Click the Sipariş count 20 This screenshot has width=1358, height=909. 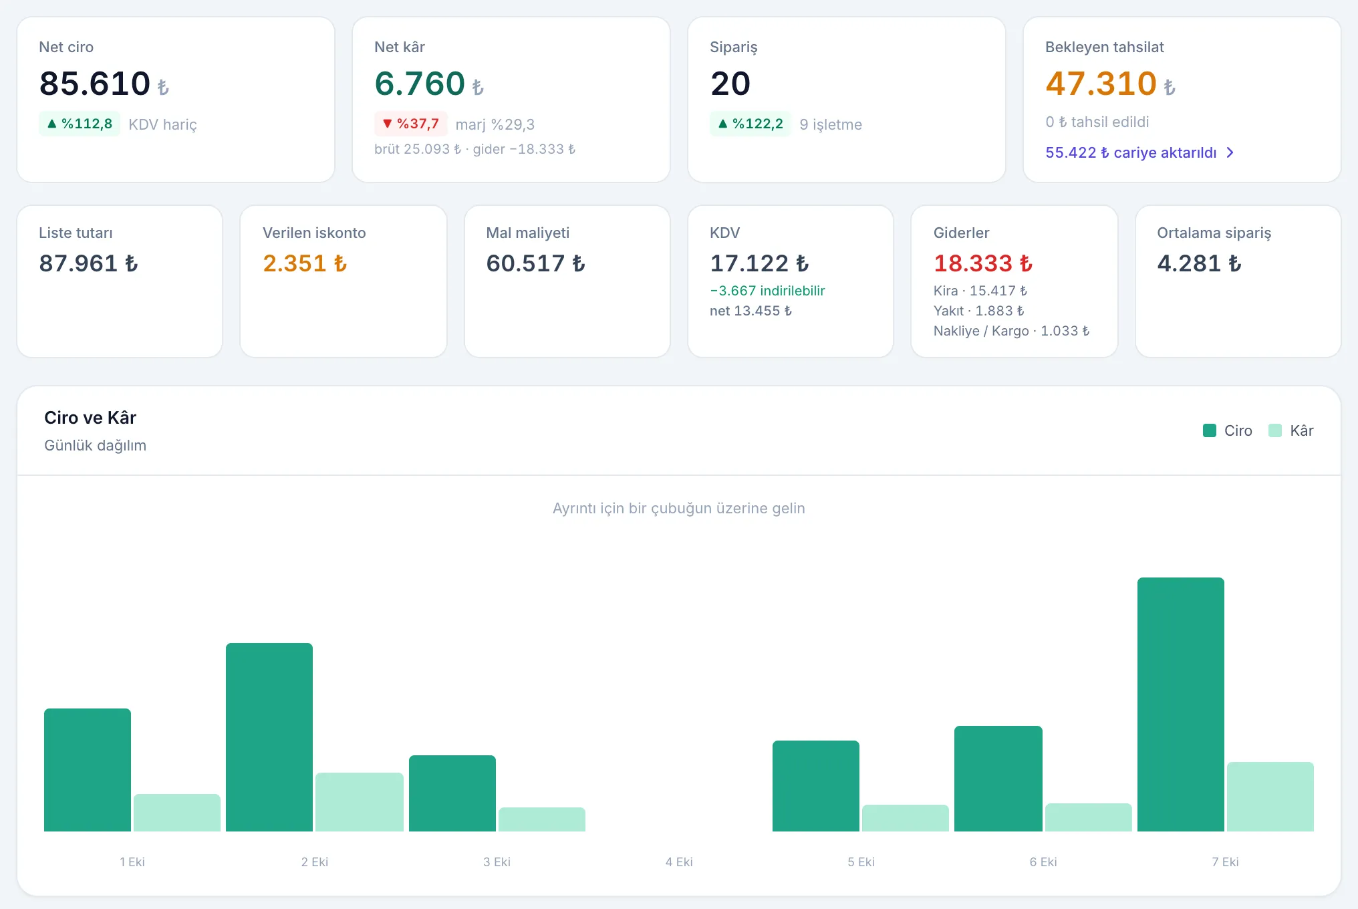pyautogui.click(x=730, y=84)
